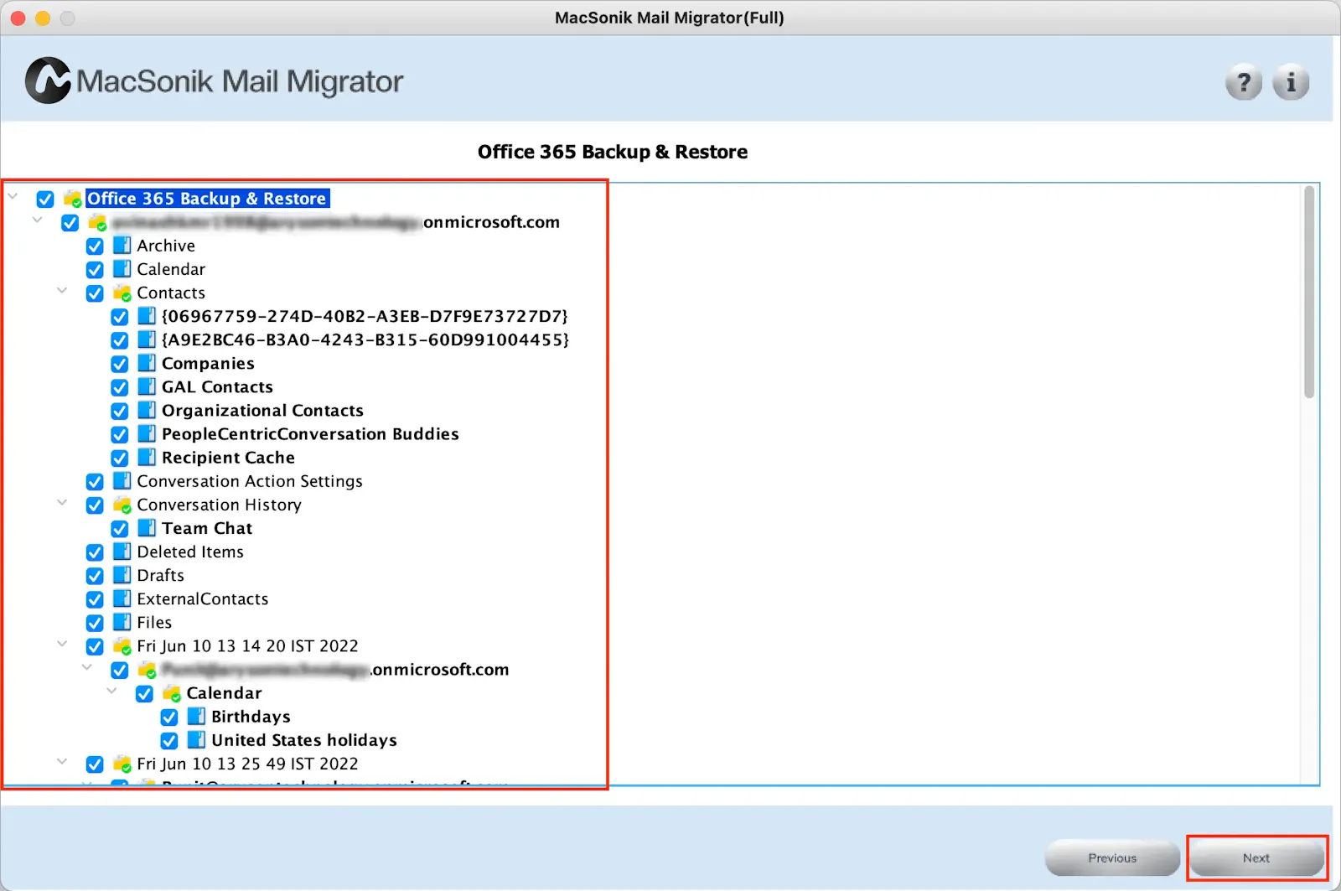Collapse the second onmicrosoft.com account node
This screenshot has height=891, width=1341.
pyautogui.click(x=87, y=667)
